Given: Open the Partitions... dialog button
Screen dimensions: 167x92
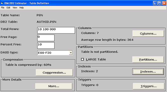Looking at the screenshot, I should (x=148, y=59).
